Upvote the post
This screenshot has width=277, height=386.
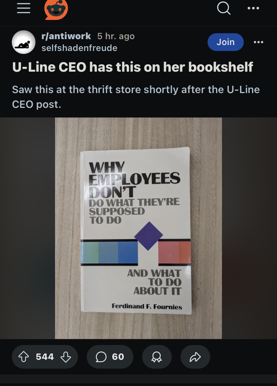(24, 357)
